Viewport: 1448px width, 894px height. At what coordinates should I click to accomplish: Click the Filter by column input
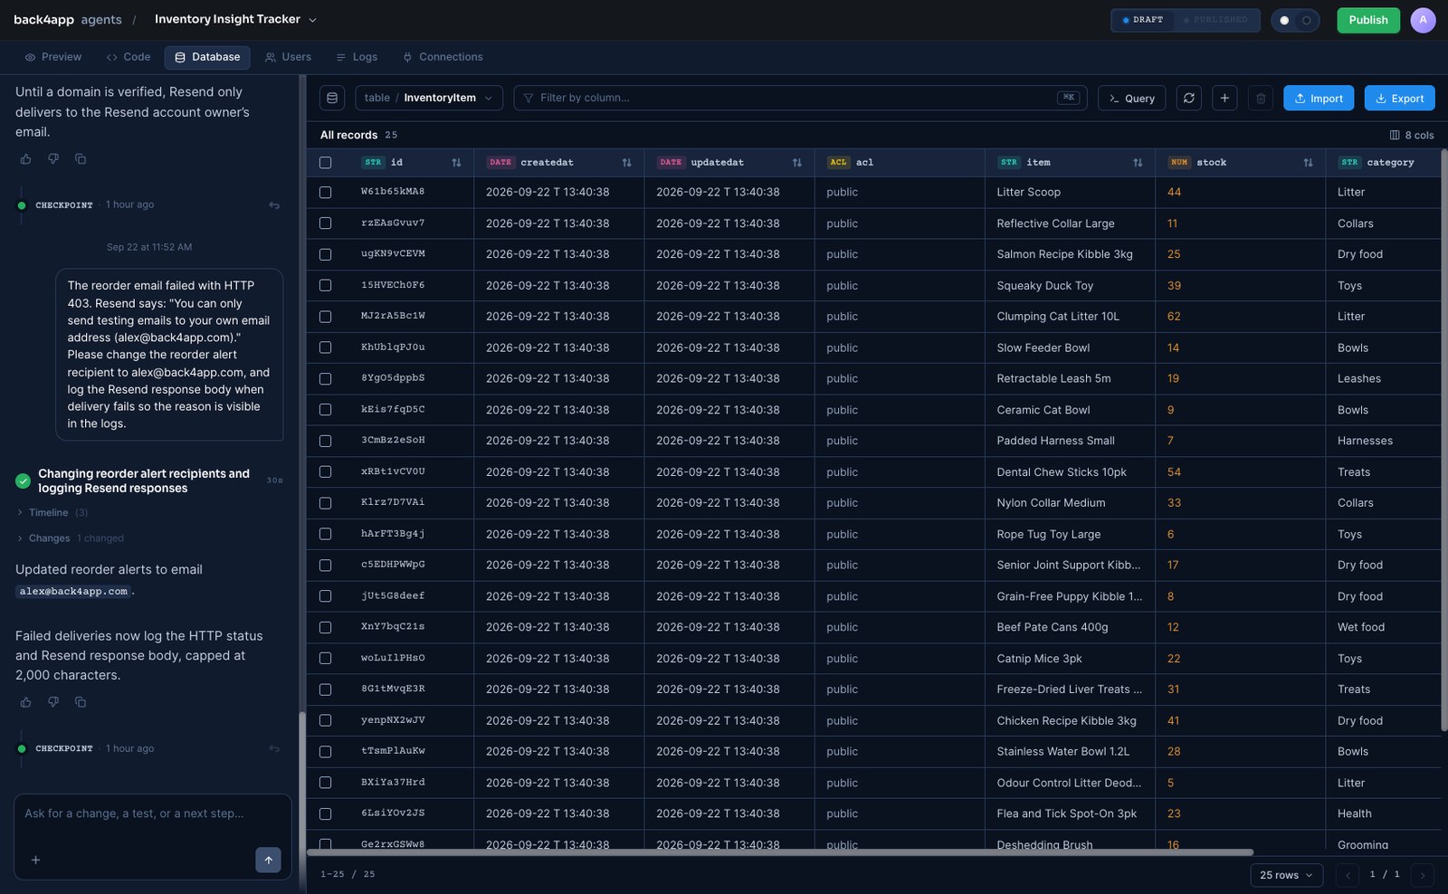801,98
